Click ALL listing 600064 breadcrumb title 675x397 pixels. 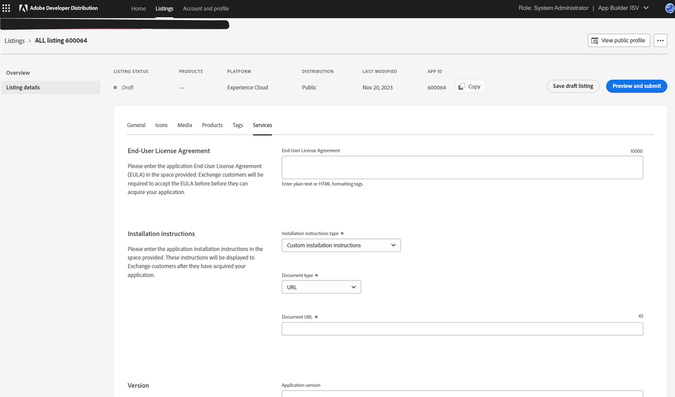[x=61, y=41]
